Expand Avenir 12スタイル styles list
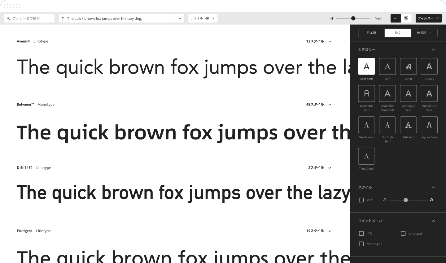 [x=319, y=41]
